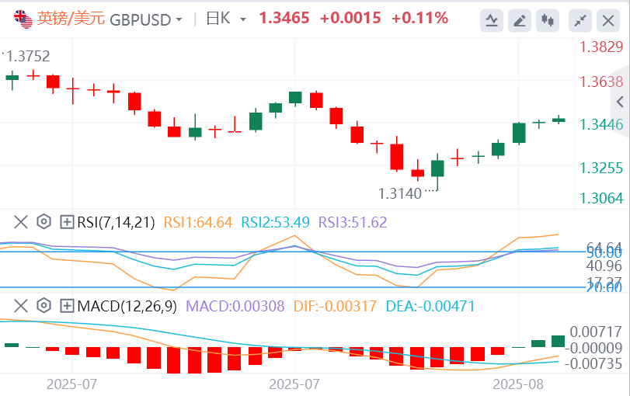Screen dimensions: 630x396
Task: Open RSI indicator settings hexagon icon
Action: [44, 222]
